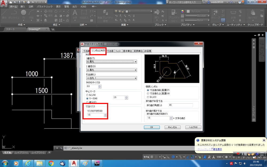This screenshot has height=167, width=267.
Task: Toggle ortho mode icon in status bar
Action: (168, 157)
